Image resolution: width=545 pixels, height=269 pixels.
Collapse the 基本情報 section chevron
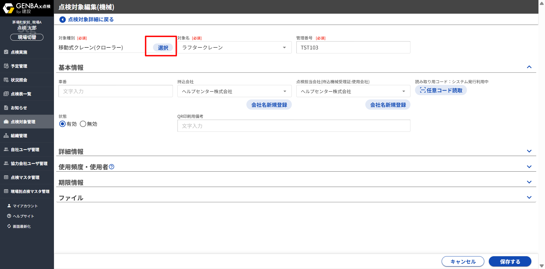coord(529,67)
